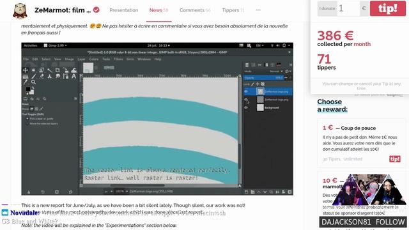Image resolution: width=409 pixels, height=230 pixels.
Task: Open zoom 100% dropdown in status bar
Action: point(122,192)
